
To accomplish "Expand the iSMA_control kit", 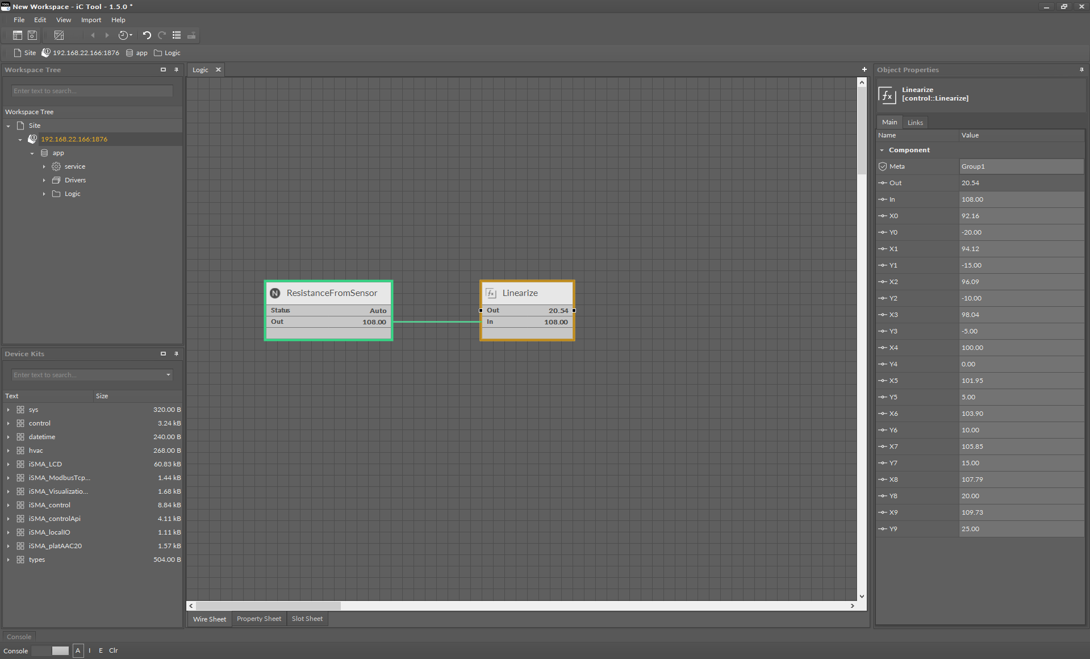I will coord(8,505).
